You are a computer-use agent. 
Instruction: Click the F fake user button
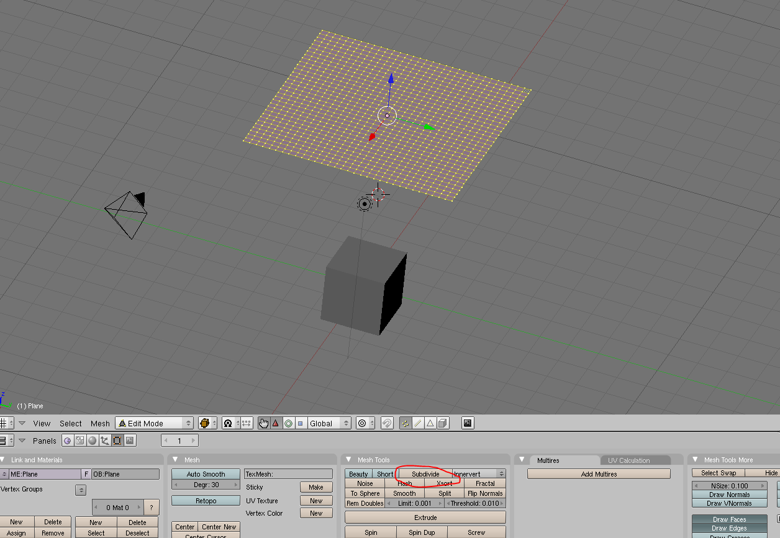pos(86,474)
